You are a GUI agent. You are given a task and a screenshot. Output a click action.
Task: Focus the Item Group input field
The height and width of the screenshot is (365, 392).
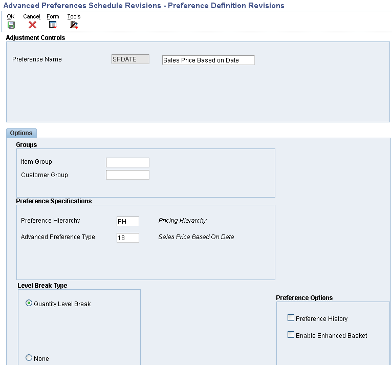[127, 162]
